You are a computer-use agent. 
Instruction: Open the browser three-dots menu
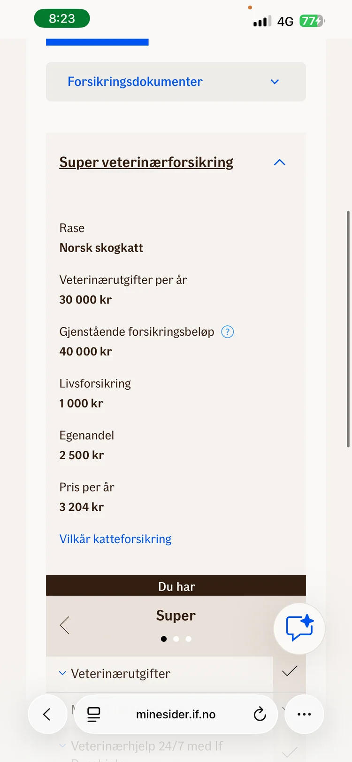(304, 714)
